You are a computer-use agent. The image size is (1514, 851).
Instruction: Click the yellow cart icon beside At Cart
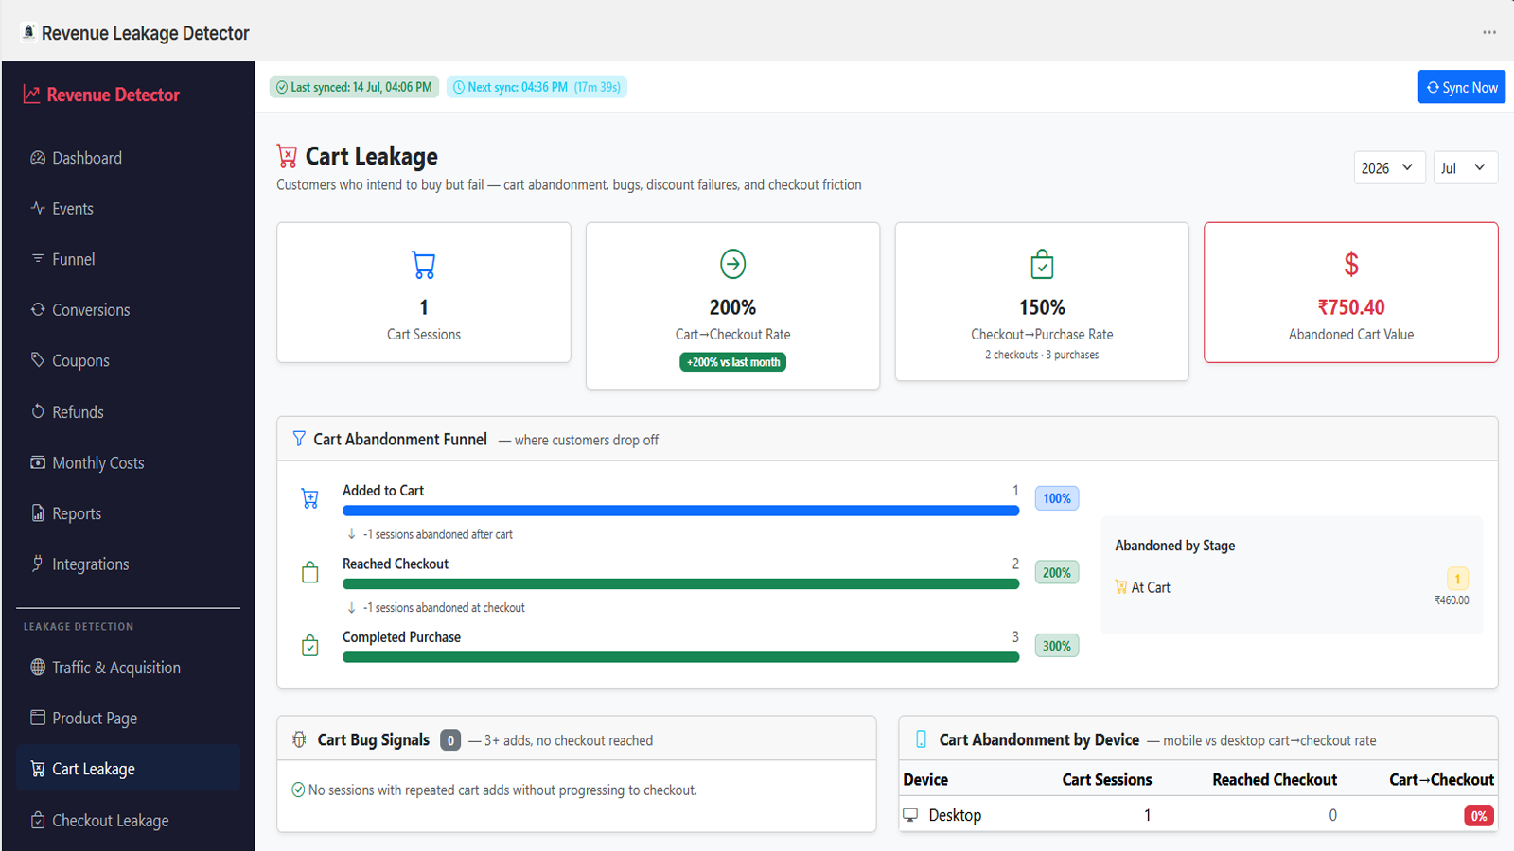pos(1121,587)
